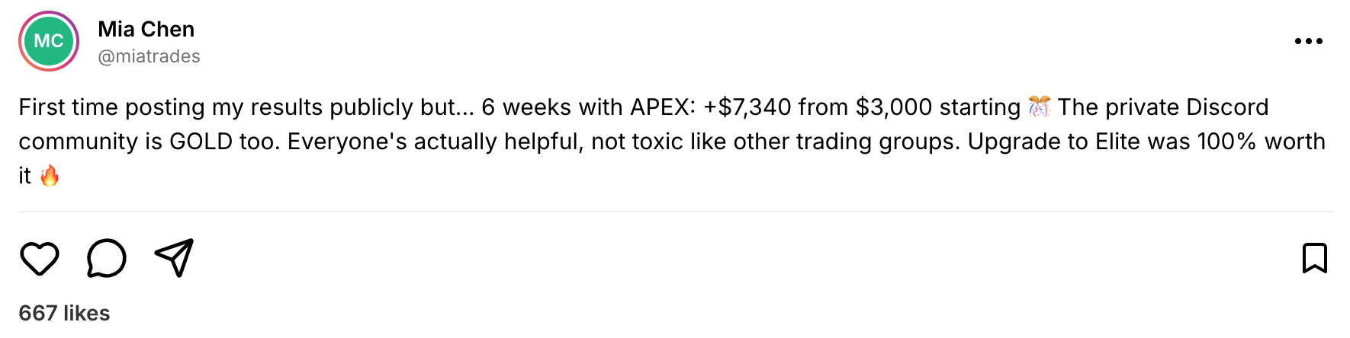
Task: Select the word APEX in the post
Action: point(662,107)
